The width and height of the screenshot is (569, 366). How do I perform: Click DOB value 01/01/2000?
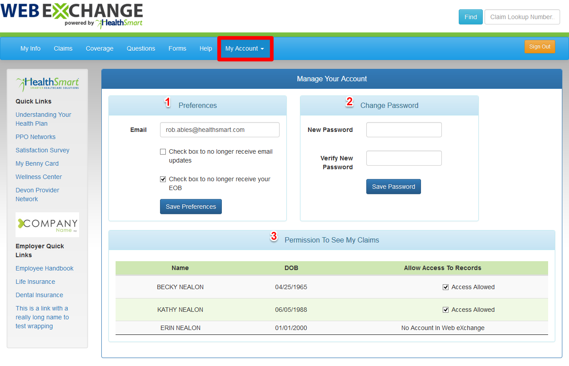291,328
